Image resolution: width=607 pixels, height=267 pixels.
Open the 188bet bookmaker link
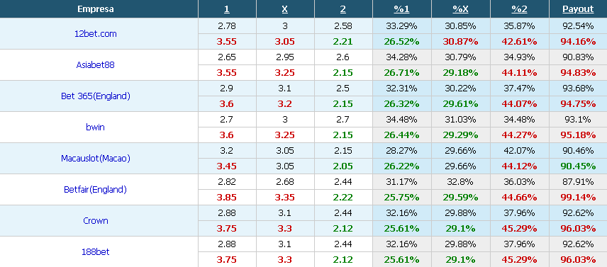click(x=96, y=252)
